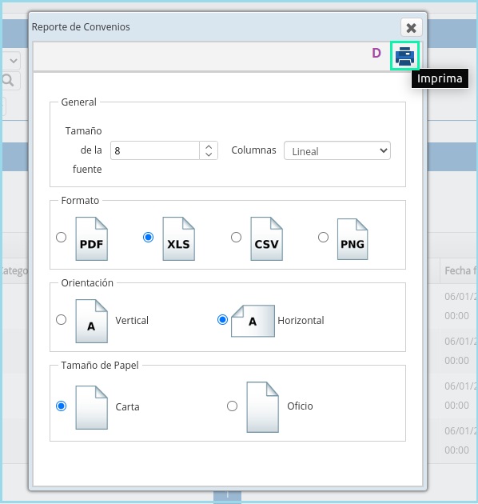Choose the Vertical orientation radio button
Image resolution: width=478 pixels, height=504 pixels.
pyautogui.click(x=61, y=320)
